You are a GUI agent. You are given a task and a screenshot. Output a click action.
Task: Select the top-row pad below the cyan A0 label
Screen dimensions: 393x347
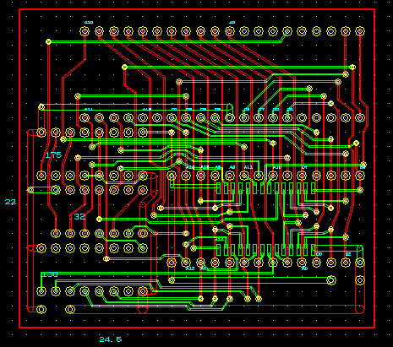230,31
